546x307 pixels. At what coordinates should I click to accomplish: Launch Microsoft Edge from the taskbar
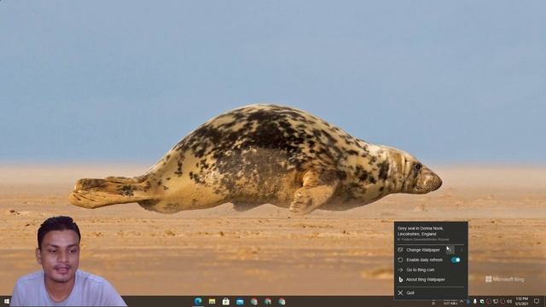[198, 301]
